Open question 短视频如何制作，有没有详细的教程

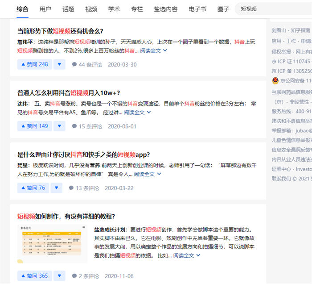pyautogui.click(x=66, y=216)
